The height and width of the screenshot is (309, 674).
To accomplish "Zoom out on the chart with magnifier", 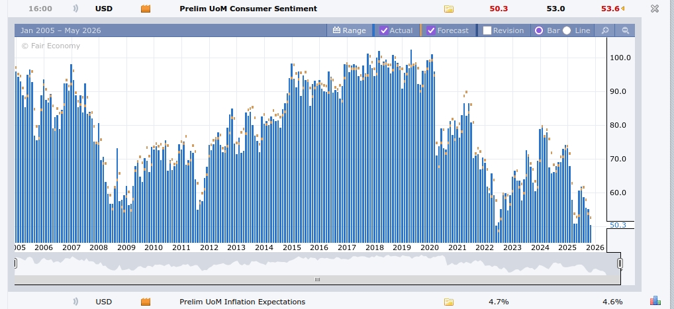I will (x=624, y=30).
